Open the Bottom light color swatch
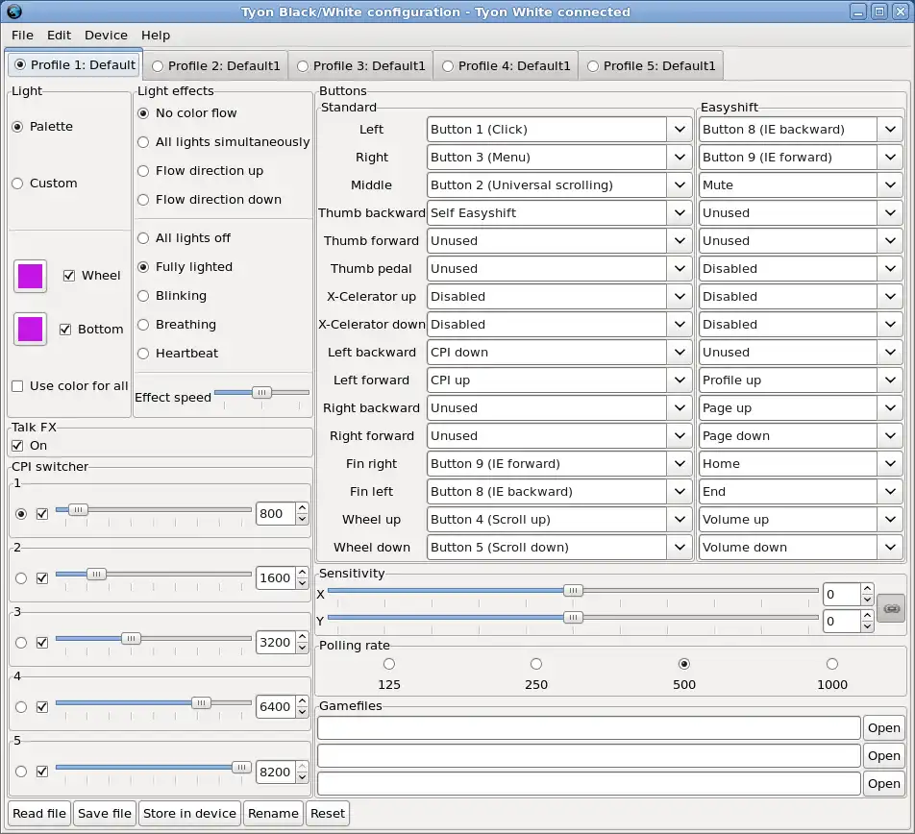915x834 pixels. 30,329
